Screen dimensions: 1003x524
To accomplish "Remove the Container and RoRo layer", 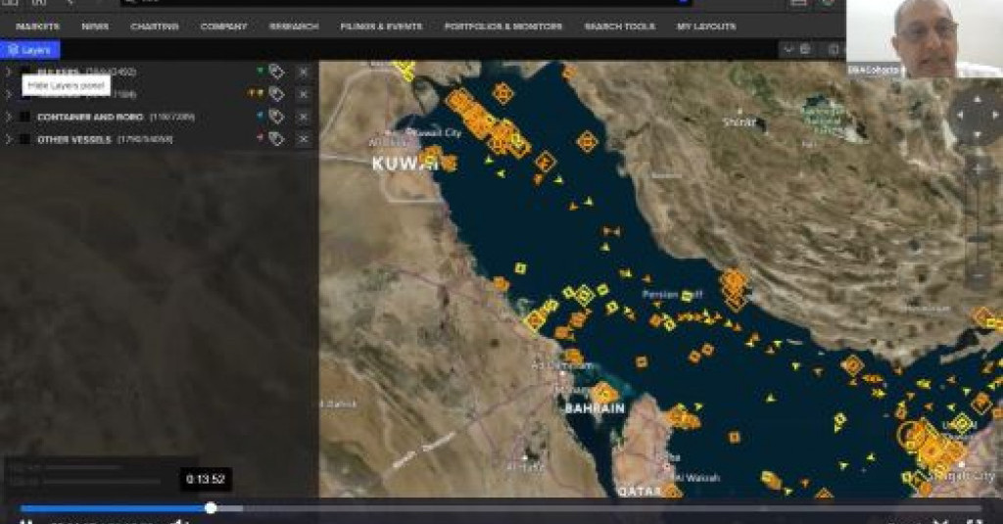I will [303, 117].
